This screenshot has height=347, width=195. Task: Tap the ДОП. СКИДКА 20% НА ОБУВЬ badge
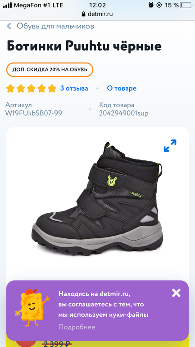pyautogui.click(x=50, y=70)
